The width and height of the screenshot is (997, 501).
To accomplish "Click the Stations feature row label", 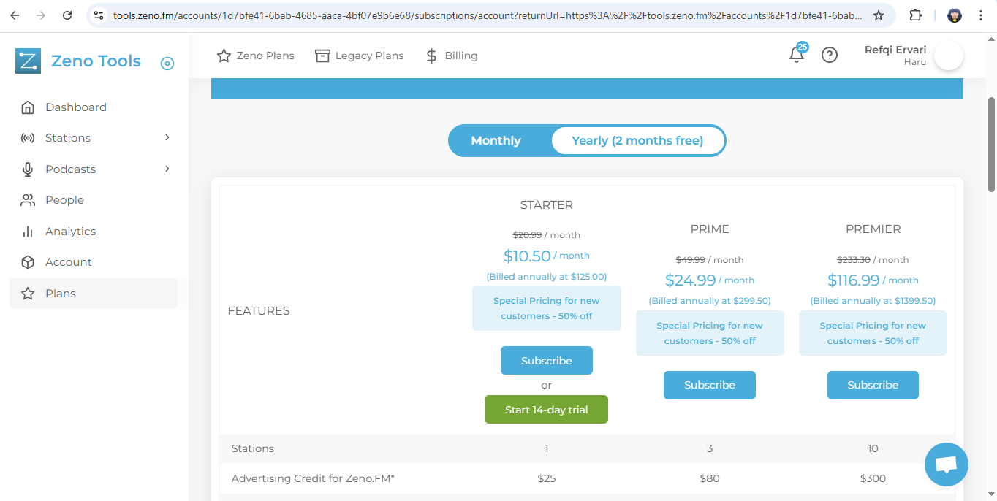I will [x=253, y=448].
